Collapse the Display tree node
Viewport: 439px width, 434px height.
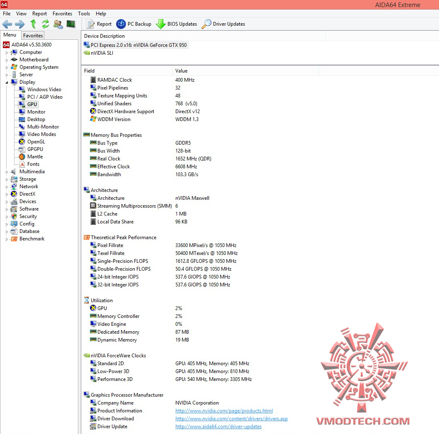[7, 82]
